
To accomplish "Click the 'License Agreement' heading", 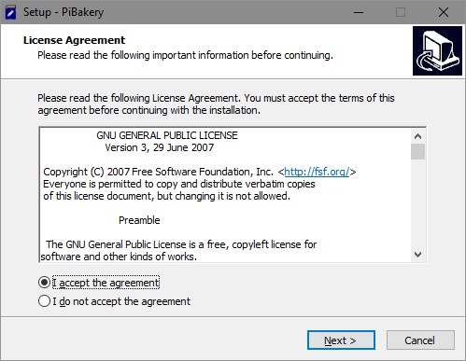I will [74, 40].
